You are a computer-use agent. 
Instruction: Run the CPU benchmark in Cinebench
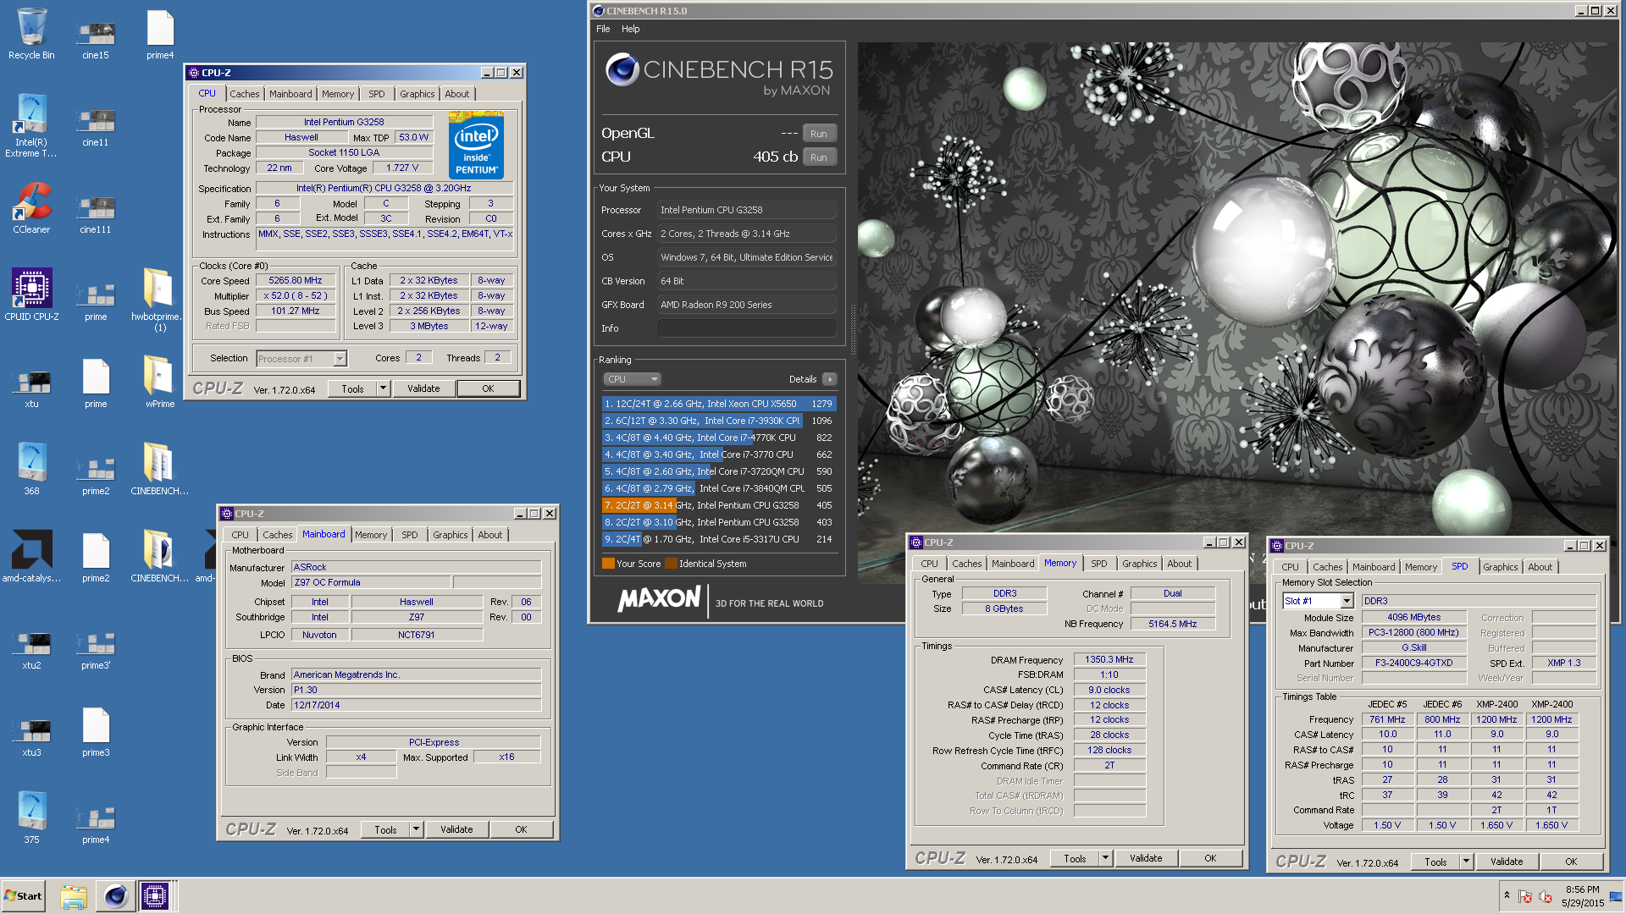[x=818, y=157]
